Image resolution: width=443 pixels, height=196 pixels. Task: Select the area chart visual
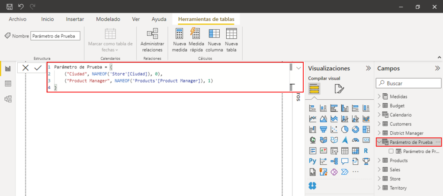pyautogui.click(x=323, y=118)
